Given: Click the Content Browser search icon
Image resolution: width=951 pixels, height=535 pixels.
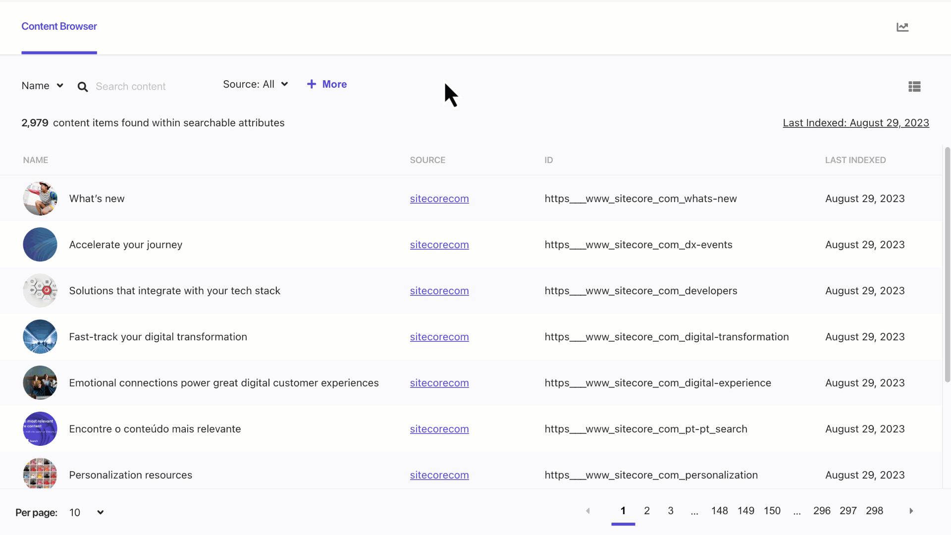Looking at the screenshot, I should 82,86.
